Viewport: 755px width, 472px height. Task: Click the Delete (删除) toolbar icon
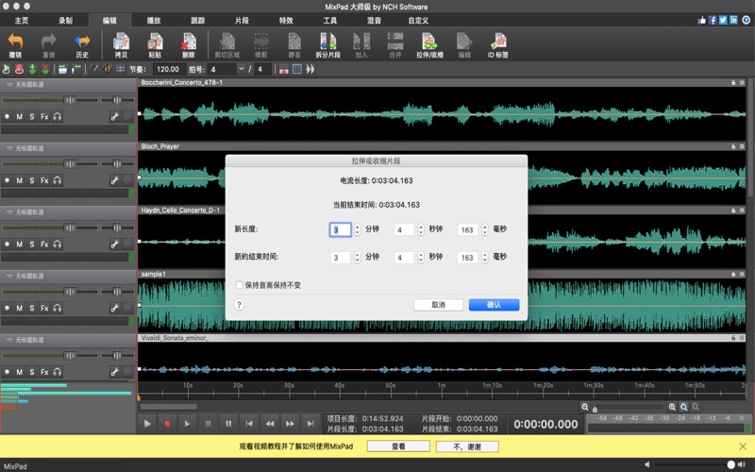pos(189,43)
